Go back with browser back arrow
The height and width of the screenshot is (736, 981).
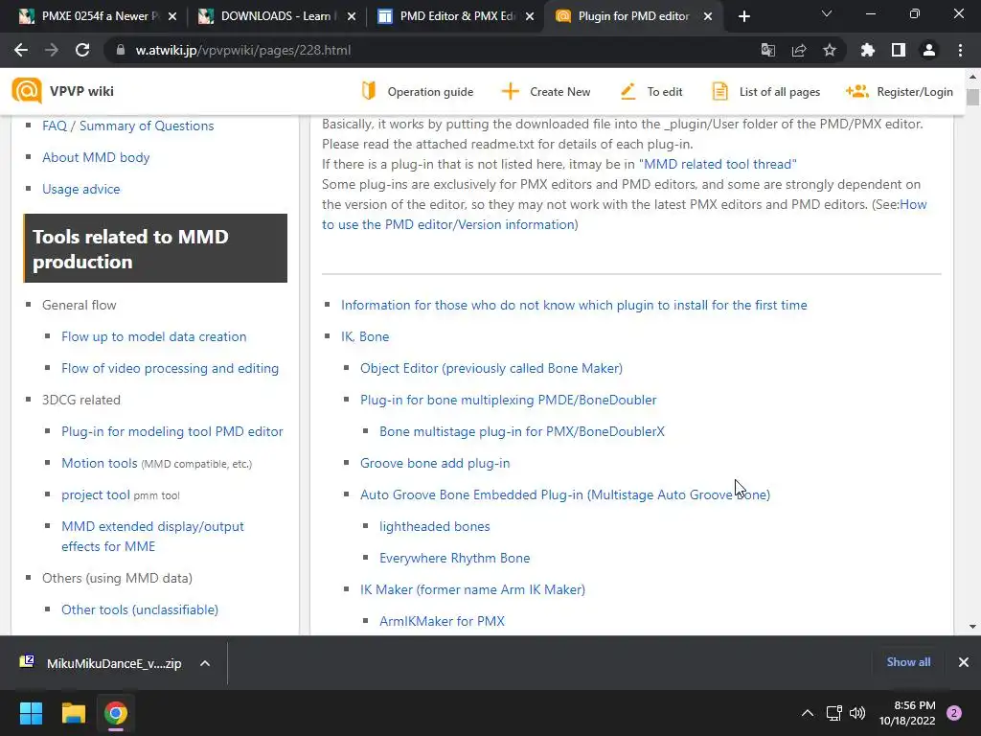tap(21, 50)
